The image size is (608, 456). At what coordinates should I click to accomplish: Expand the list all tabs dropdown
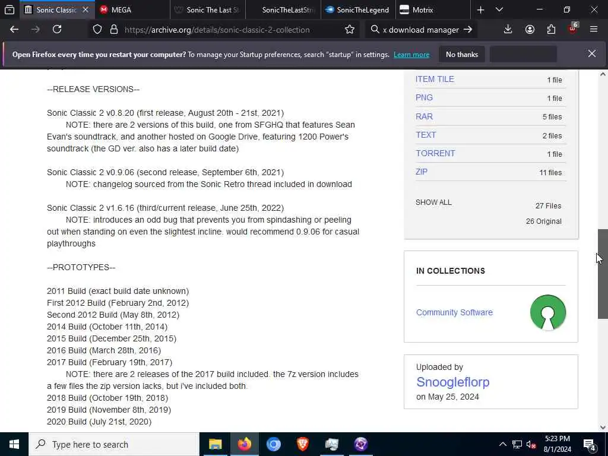(x=499, y=10)
